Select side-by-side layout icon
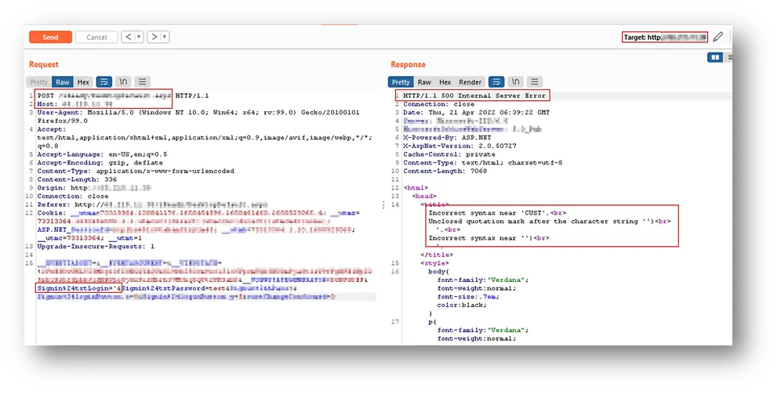The image size is (781, 394). tap(714, 57)
